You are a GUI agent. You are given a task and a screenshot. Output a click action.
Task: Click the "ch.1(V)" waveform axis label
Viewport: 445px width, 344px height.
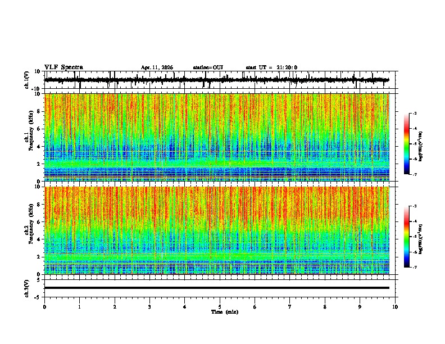pyautogui.click(x=27, y=80)
